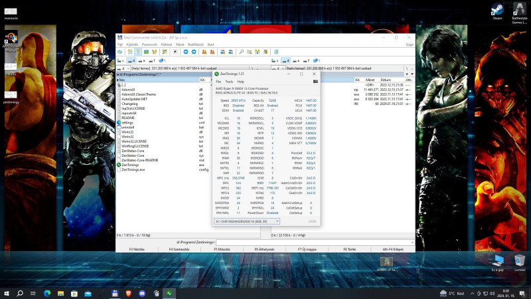The height and width of the screenshot is (299, 531).
Task: Switch to Total Commander floppy taskbar button
Action: coord(115,293)
